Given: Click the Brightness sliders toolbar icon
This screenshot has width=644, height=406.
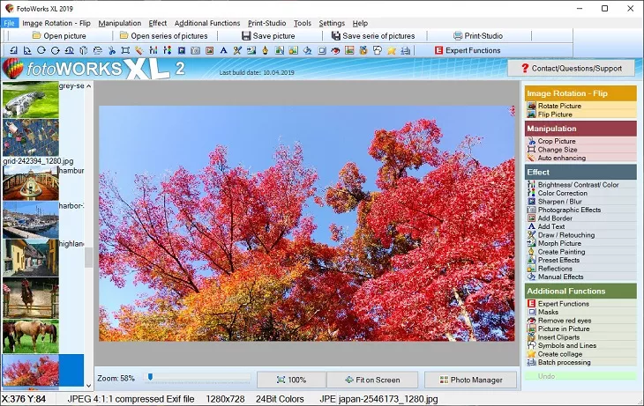Looking at the screenshot, I should coord(154,50).
